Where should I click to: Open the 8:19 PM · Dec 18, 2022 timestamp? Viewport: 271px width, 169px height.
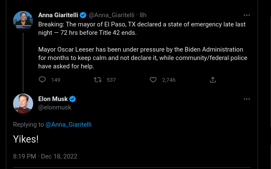click(x=45, y=156)
